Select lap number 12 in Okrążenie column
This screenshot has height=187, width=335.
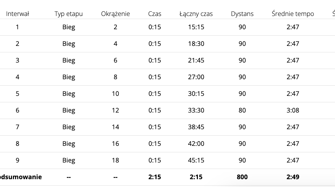coord(115,111)
